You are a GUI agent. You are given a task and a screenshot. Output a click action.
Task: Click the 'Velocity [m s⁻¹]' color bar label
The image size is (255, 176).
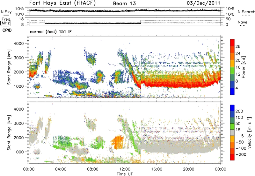[x=249, y=132]
